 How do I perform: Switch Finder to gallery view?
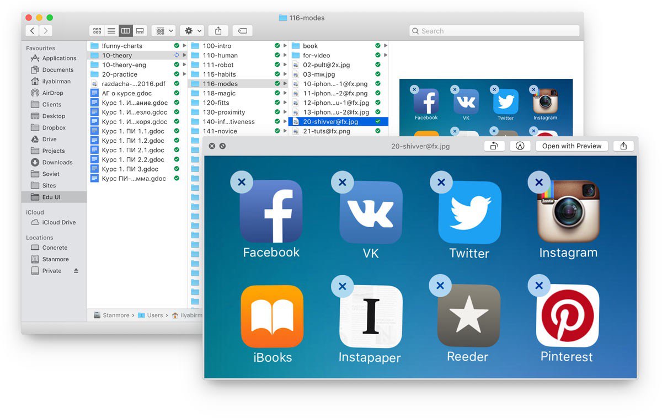coord(140,31)
